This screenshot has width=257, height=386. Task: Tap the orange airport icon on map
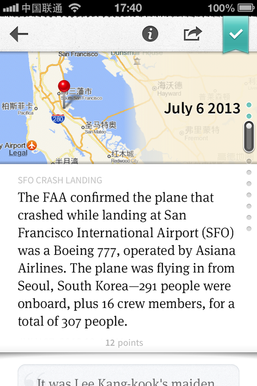click(32, 145)
